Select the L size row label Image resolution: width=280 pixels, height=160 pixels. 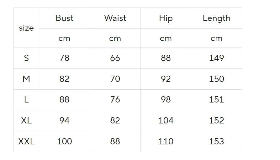[x=26, y=100]
